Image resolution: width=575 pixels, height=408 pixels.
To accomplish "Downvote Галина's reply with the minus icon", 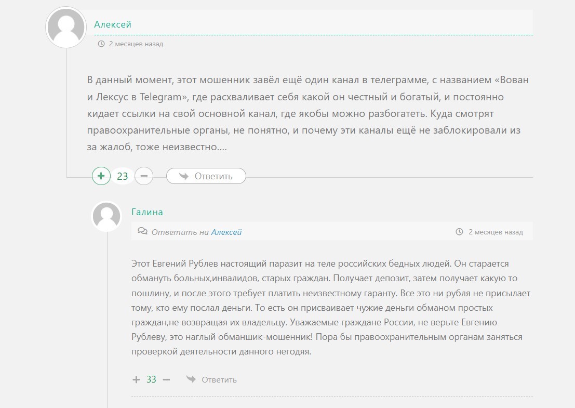I will point(166,379).
